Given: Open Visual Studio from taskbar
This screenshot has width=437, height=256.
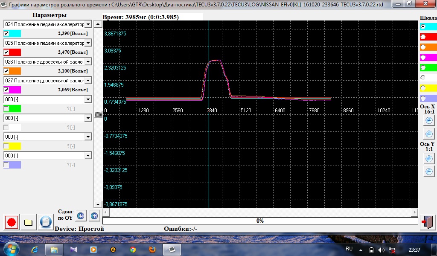Looking at the screenshot, I should coord(73,250).
